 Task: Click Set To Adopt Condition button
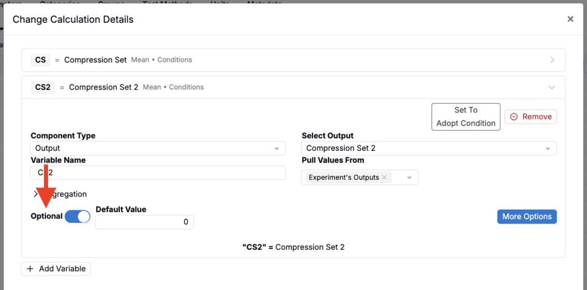(465, 117)
